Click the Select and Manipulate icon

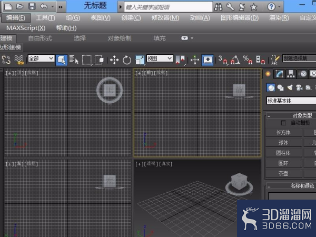(x=195, y=60)
